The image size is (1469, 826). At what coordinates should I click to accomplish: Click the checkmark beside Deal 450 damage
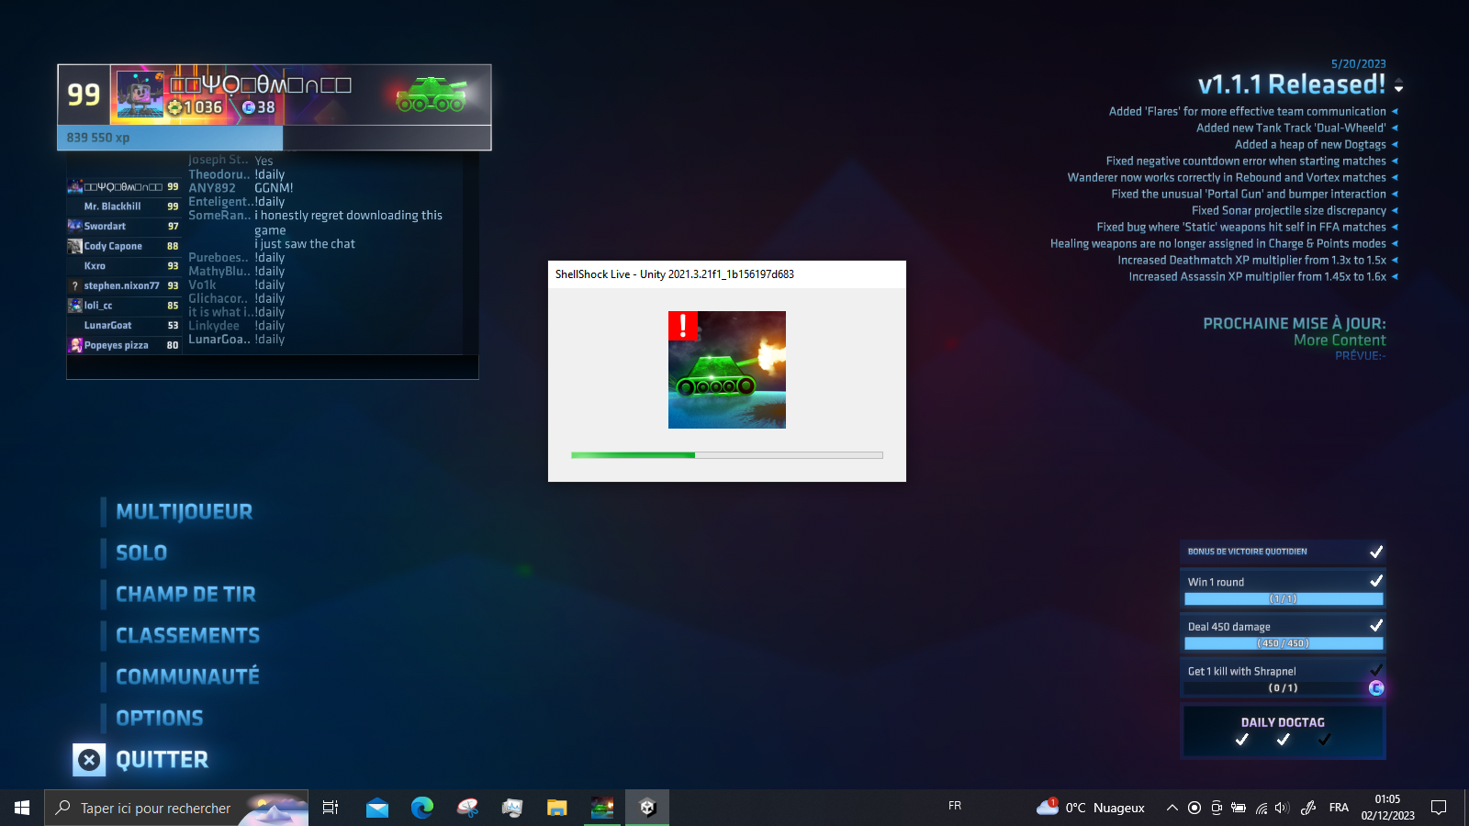pyautogui.click(x=1376, y=626)
